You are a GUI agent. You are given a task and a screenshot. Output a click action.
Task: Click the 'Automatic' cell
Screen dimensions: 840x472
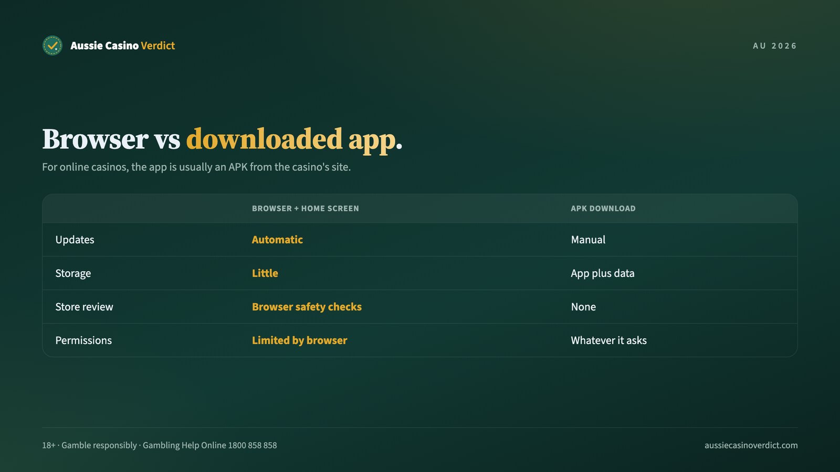click(277, 240)
